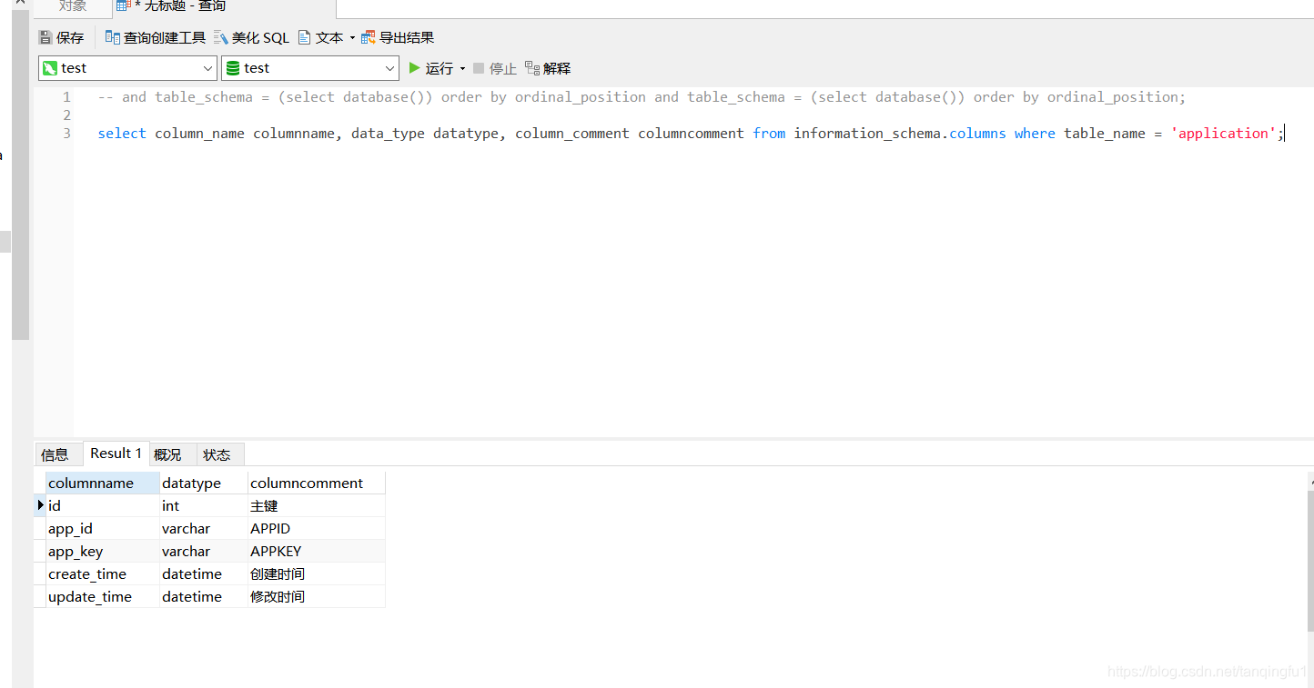The image size is (1314, 688).
Task: Switch to the 信息 results tab
Action: coord(56,454)
